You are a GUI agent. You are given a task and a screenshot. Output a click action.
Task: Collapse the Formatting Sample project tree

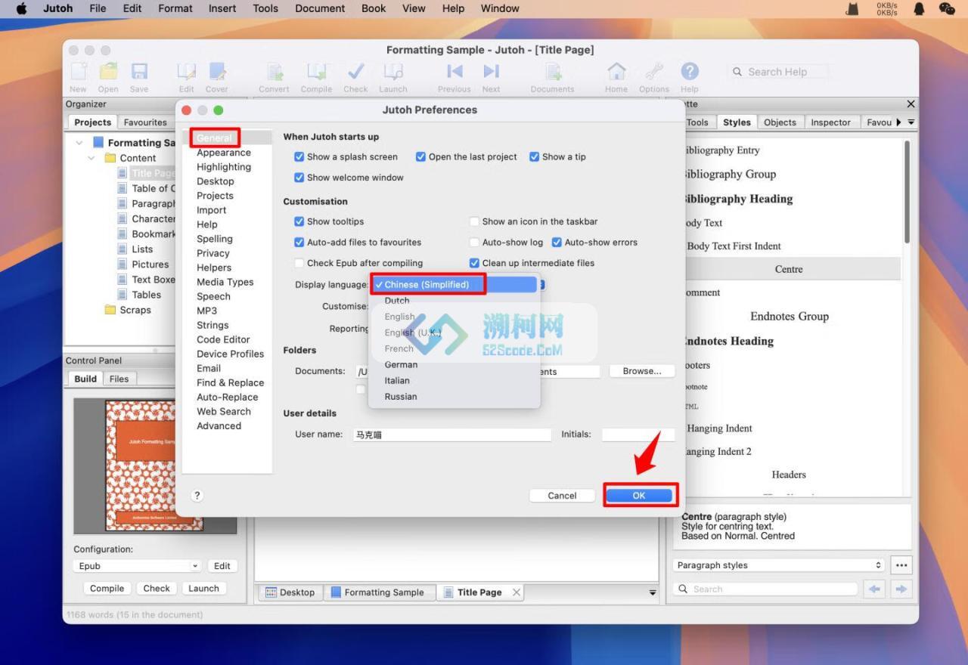79,142
